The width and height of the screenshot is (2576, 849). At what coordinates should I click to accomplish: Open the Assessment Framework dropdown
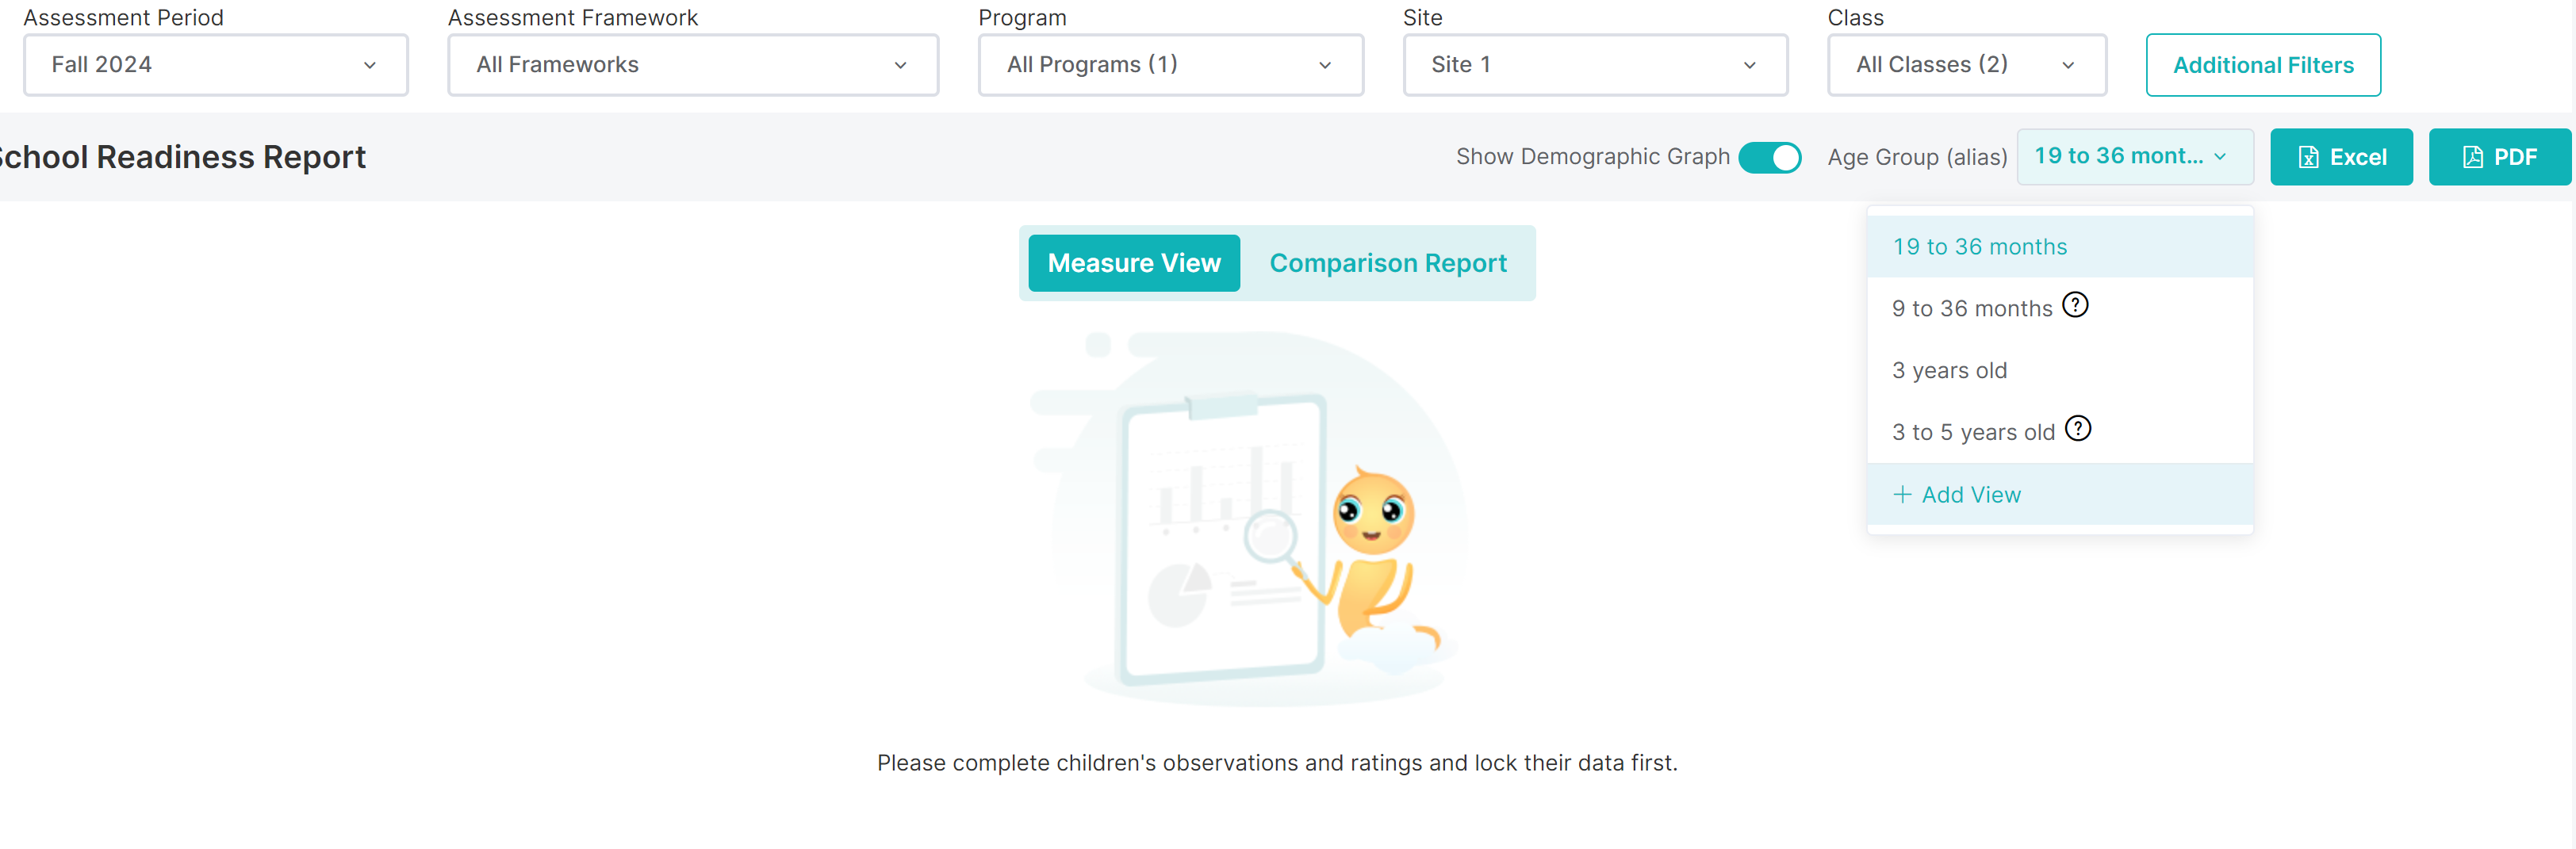[692, 66]
